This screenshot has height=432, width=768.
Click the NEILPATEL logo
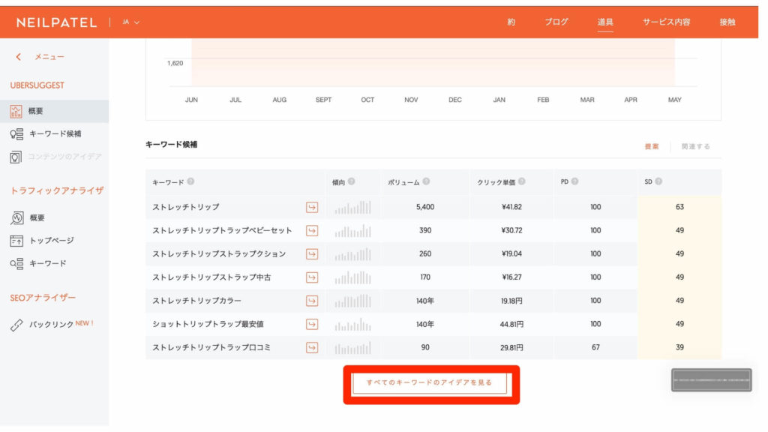tap(57, 22)
